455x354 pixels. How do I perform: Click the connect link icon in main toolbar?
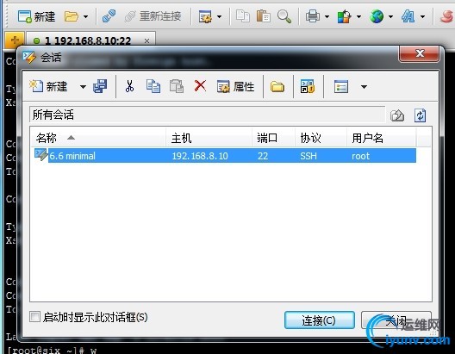pyautogui.click(x=109, y=16)
